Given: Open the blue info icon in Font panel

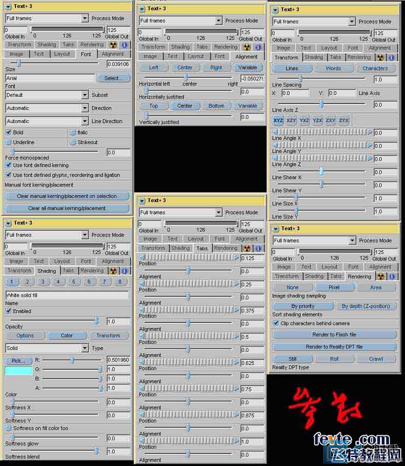Looking at the screenshot, I should click(x=124, y=44).
